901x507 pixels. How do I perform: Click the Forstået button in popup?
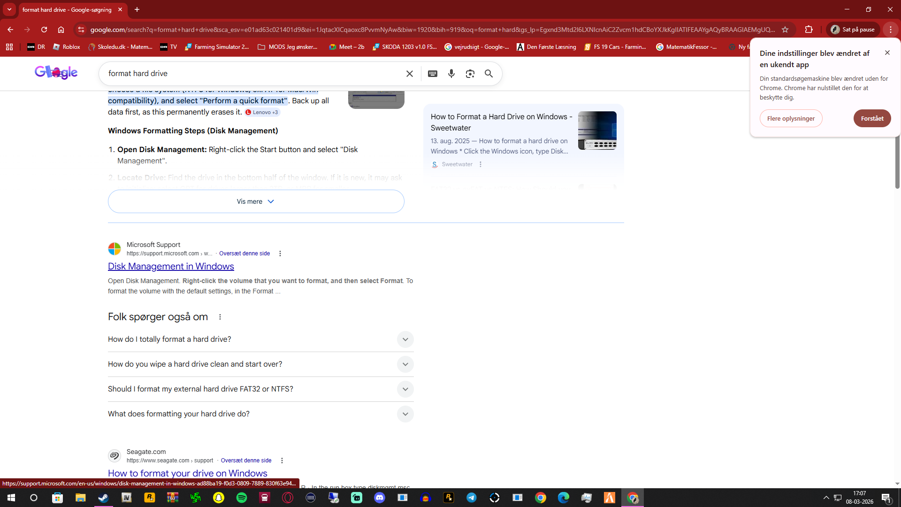[x=872, y=118]
